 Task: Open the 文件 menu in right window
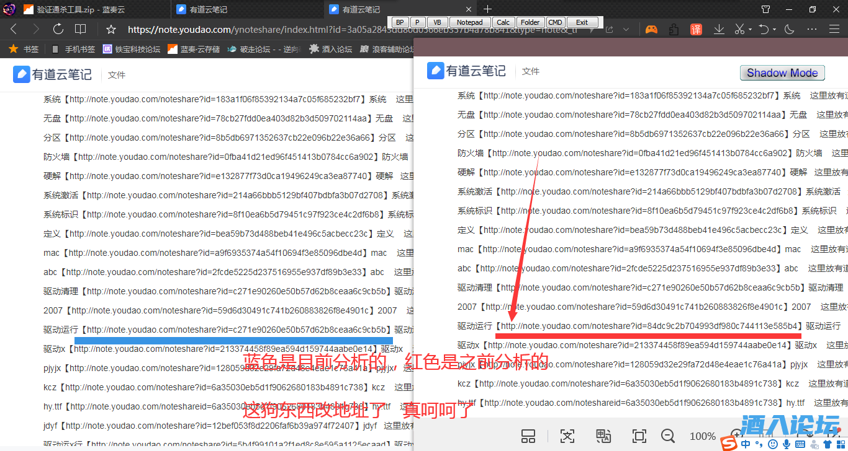point(531,71)
